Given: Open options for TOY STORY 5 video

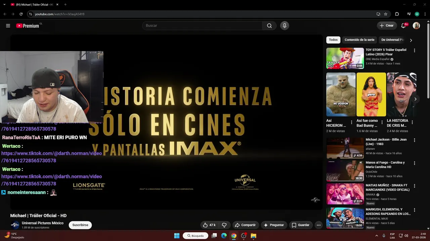Looking at the screenshot, I should pyautogui.click(x=414, y=51).
